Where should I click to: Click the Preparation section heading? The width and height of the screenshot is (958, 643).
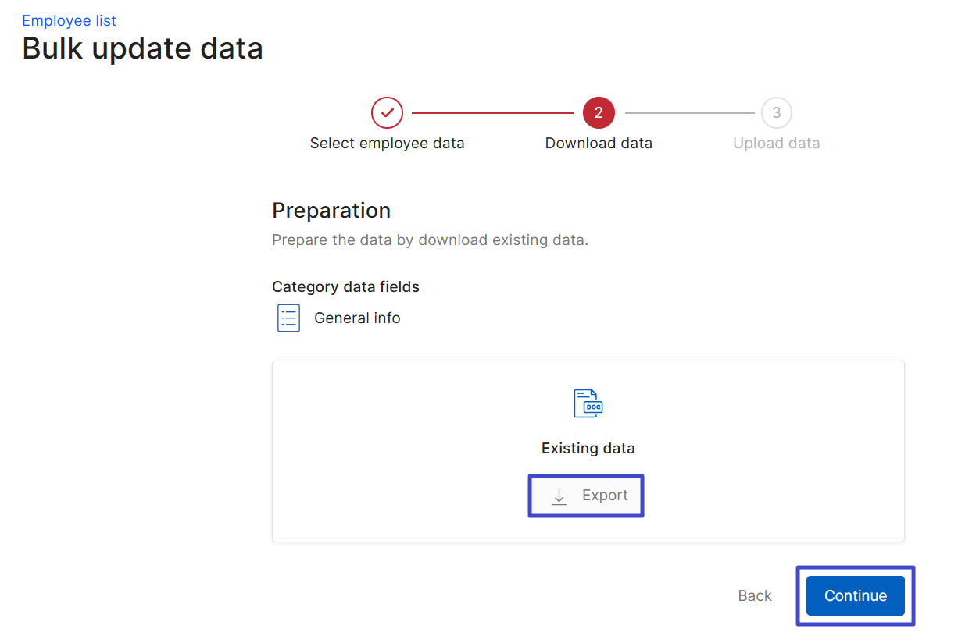click(331, 211)
